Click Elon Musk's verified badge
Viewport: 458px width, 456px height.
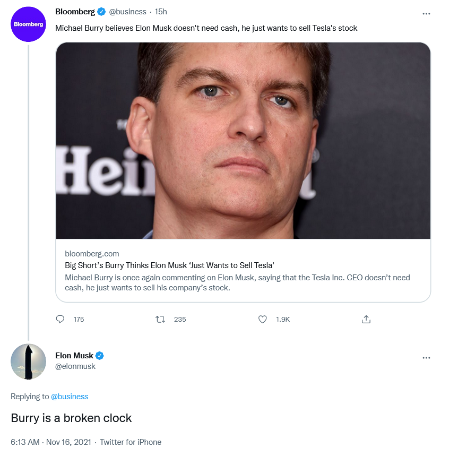coord(99,356)
